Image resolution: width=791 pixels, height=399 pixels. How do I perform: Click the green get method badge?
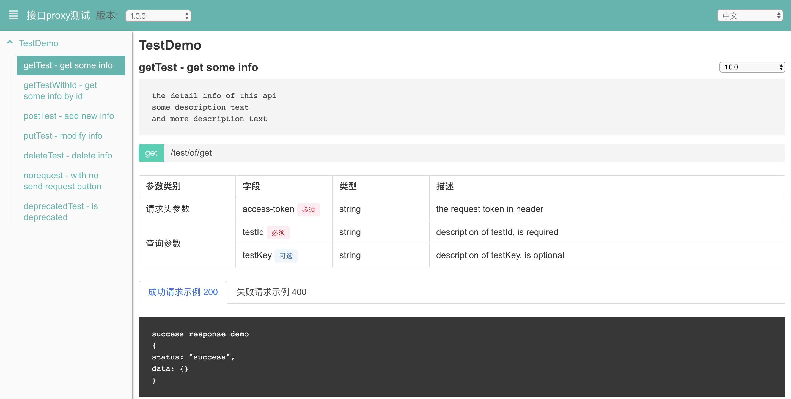tap(151, 153)
